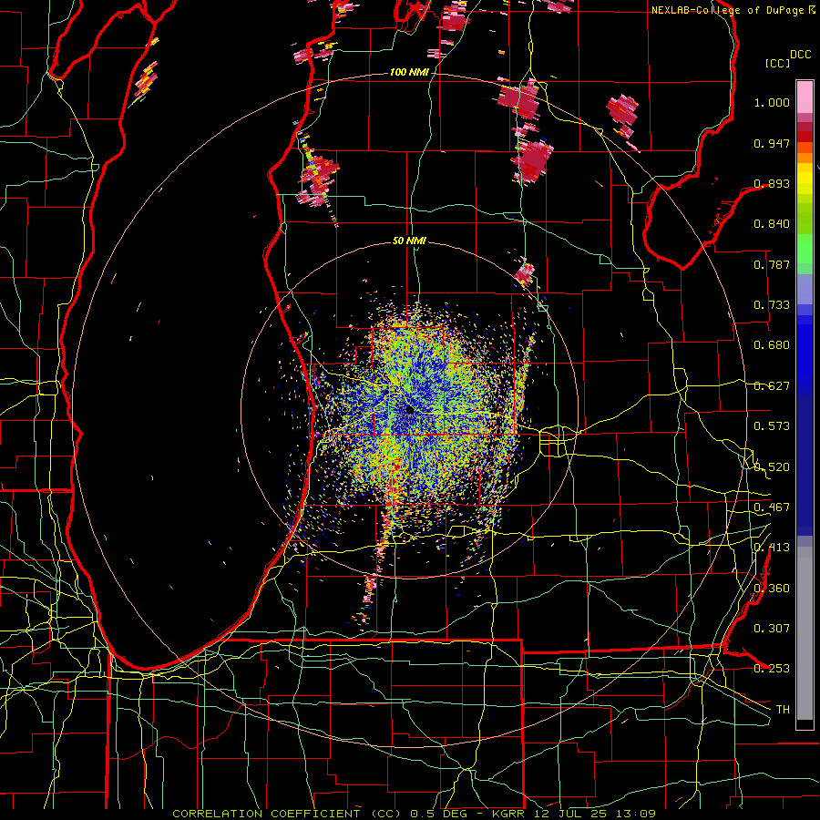Select the 0.467 legend value
820x820 pixels.
[x=772, y=507]
